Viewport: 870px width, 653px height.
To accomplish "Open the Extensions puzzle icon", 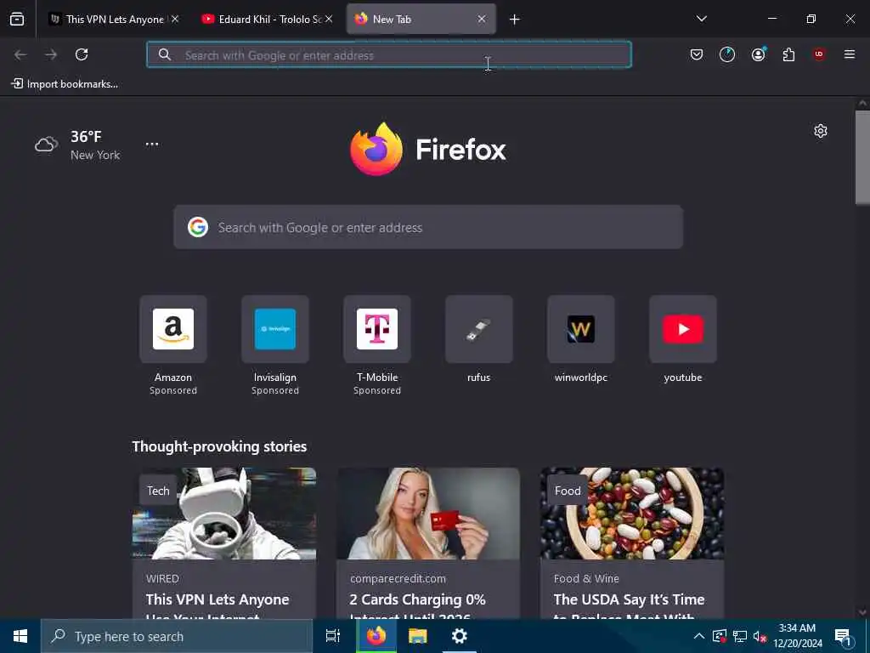I will coord(788,54).
